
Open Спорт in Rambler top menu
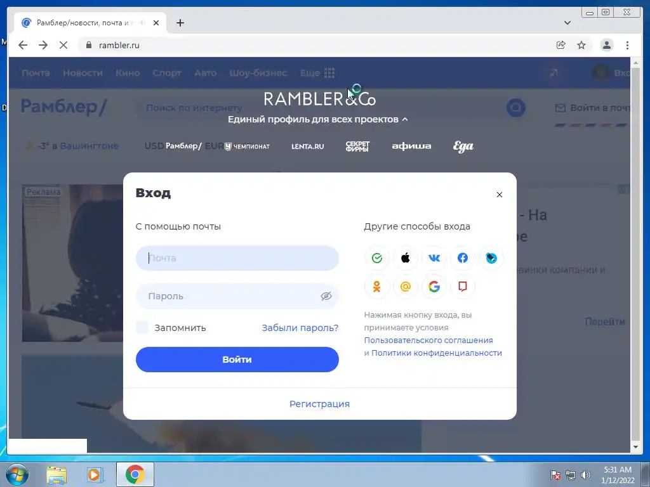(x=167, y=73)
